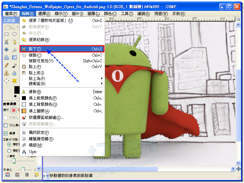Select the Paths pen tool
The image size is (244, 183).
pyautogui.click(x=14, y=42)
